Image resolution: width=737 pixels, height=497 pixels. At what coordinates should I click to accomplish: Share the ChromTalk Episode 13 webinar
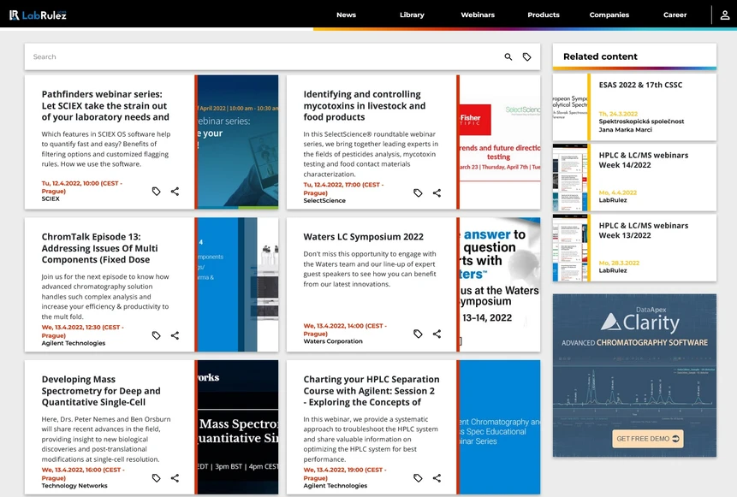point(175,335)
